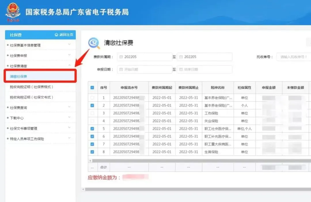The width and height of the screenshot is (311, 202).
Task: Open 下载中心 menu
Action: [40, 118]
